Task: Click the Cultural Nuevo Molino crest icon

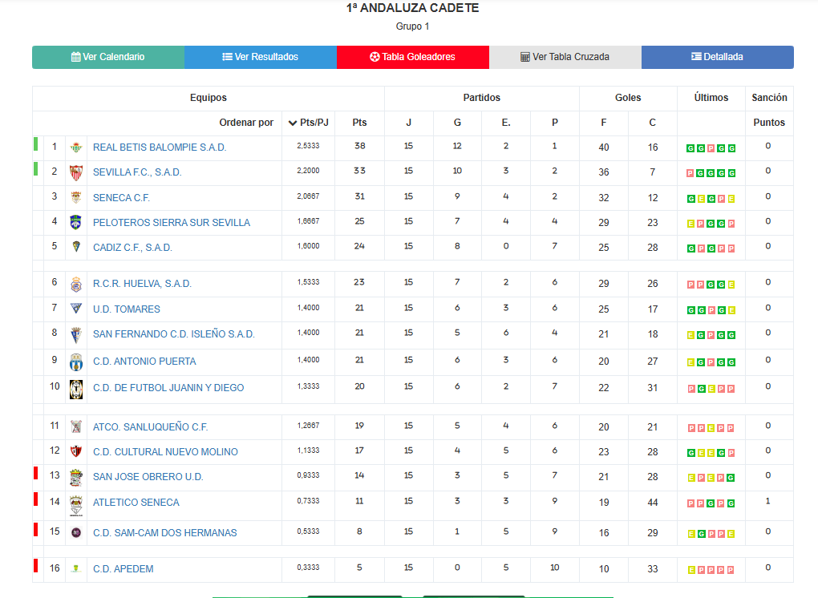Action: [76, 451]
